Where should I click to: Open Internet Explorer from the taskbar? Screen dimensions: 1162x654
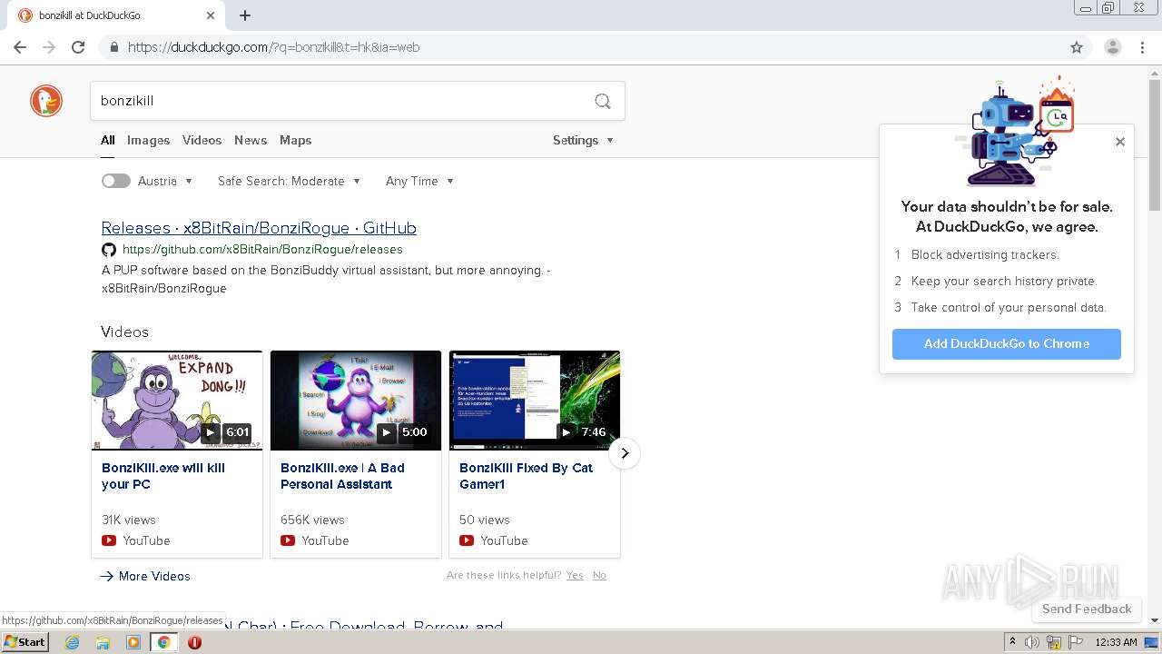pos(73,642)
